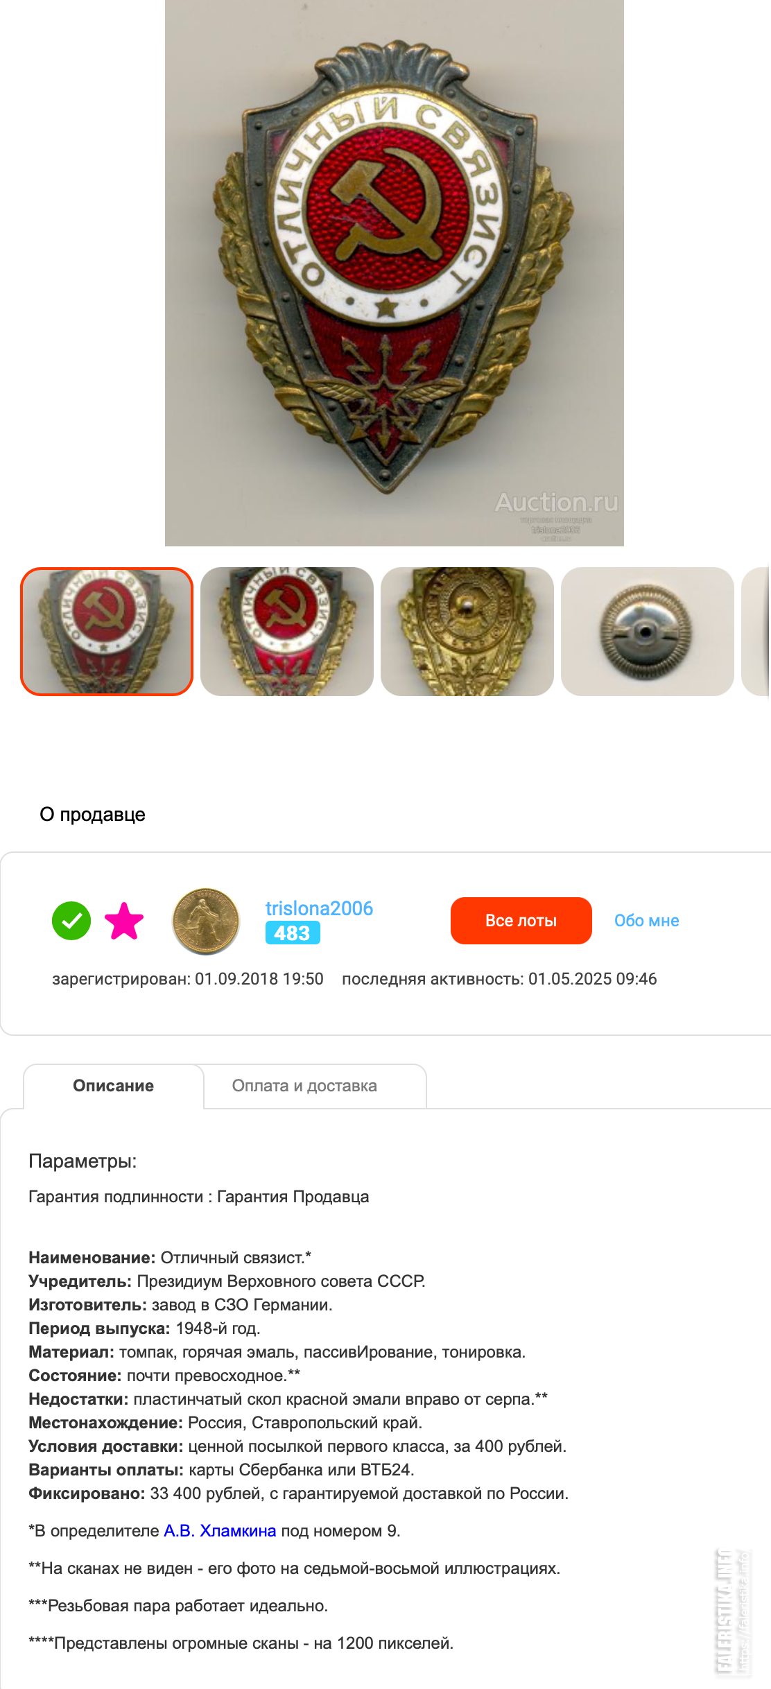This screenshot has width=771, height=1689.
Task: View the badge reverse side thumbnail
Action: click(x=467, y=632)
